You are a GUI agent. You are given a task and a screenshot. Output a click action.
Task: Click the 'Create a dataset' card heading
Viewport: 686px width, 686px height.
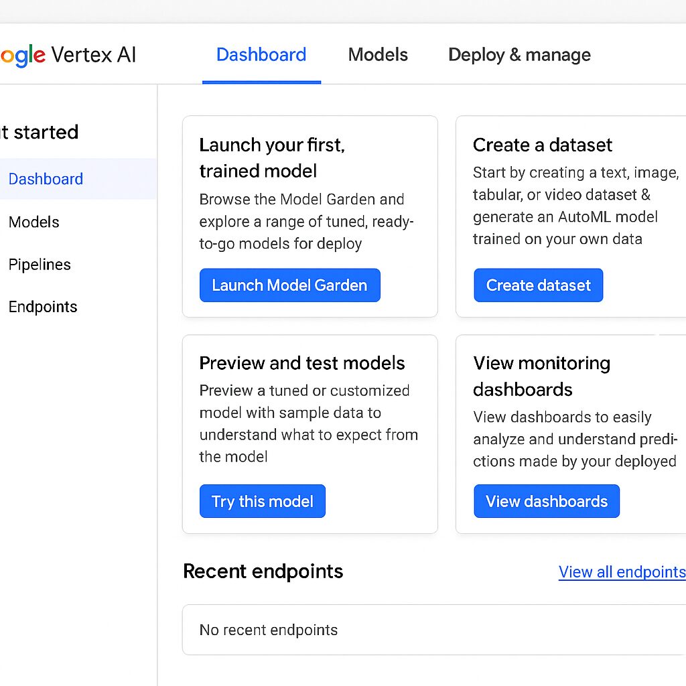click(543, 145)
